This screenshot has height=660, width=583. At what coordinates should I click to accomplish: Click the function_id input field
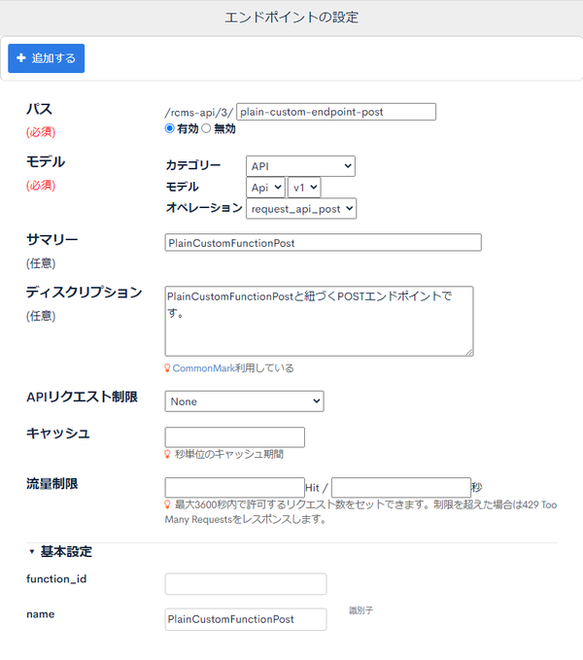(x=246, y=584)
